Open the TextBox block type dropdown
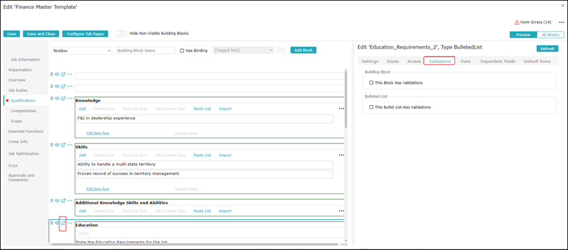 pos(82,50)
